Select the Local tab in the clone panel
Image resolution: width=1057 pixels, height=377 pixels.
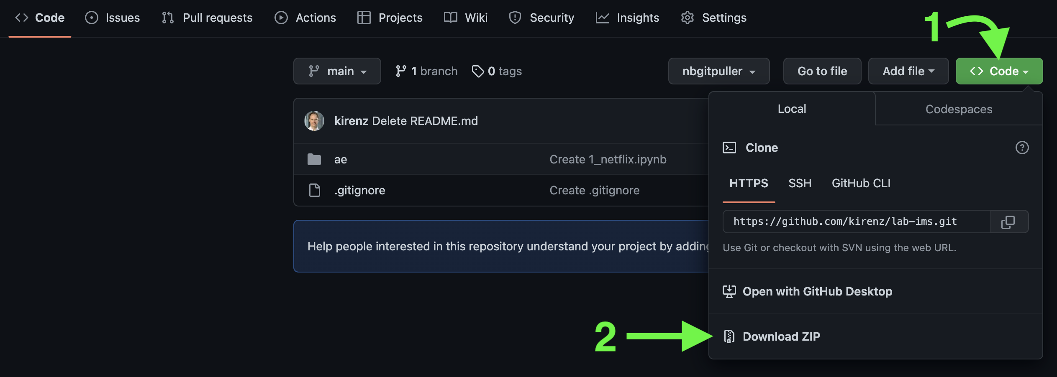coord(792,109)
